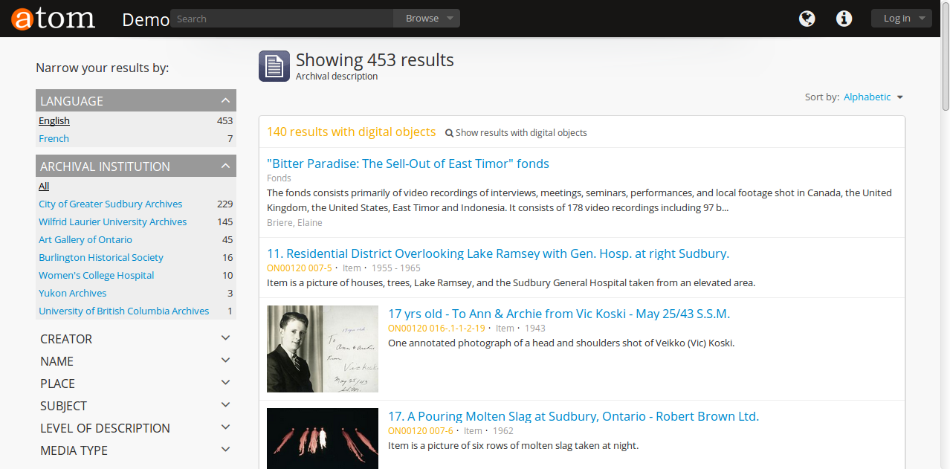
Task: Open the quick links info icon
Action: point(844,19)
